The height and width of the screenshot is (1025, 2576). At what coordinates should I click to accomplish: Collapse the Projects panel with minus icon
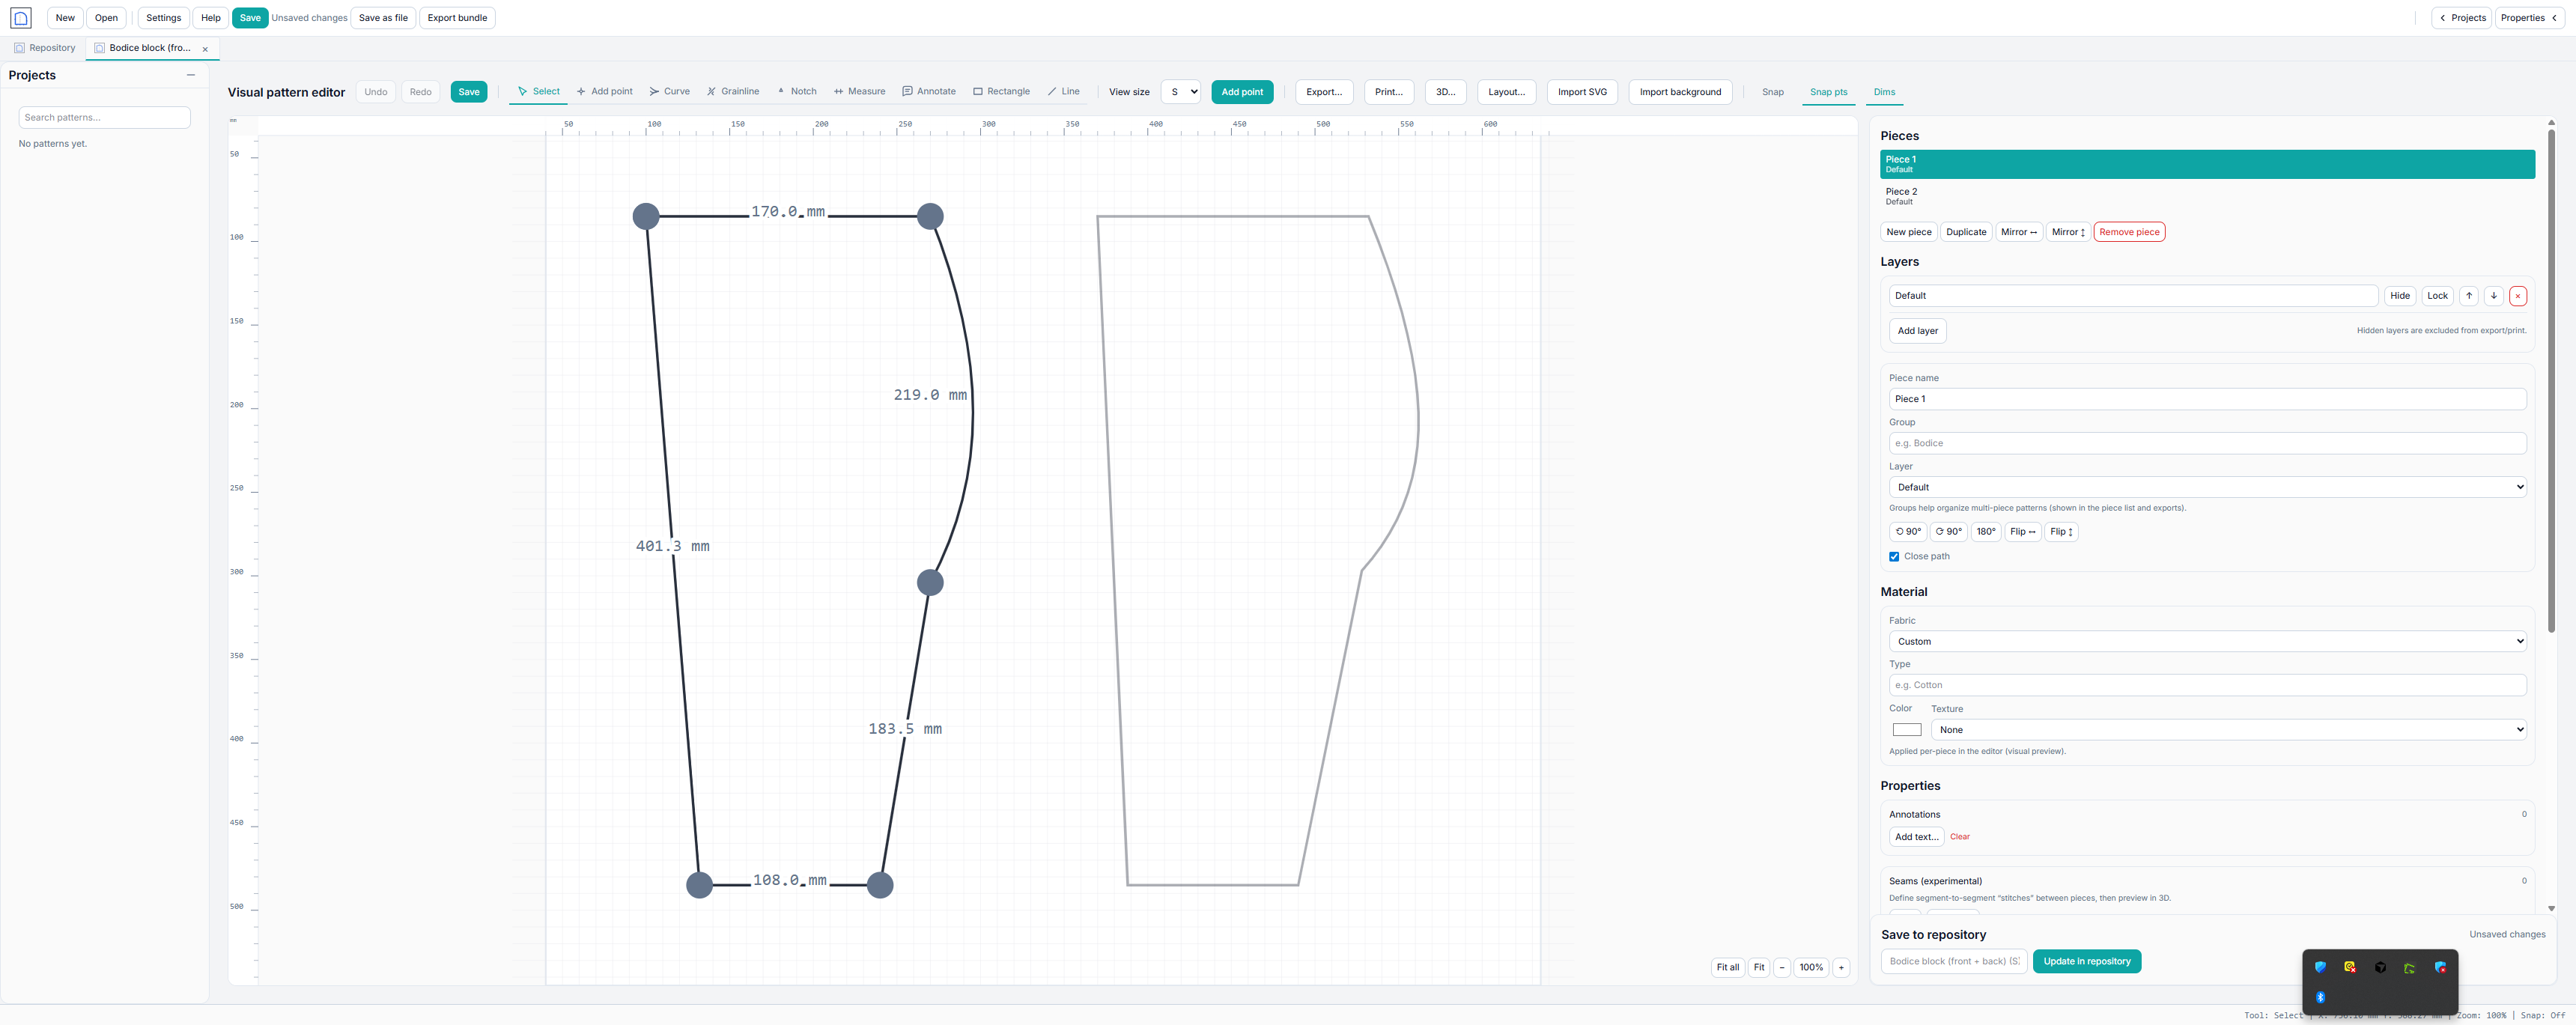pos(190,75)
